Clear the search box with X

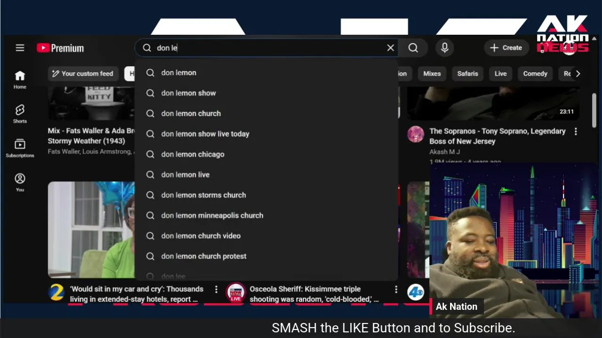(x=390, y=48)
